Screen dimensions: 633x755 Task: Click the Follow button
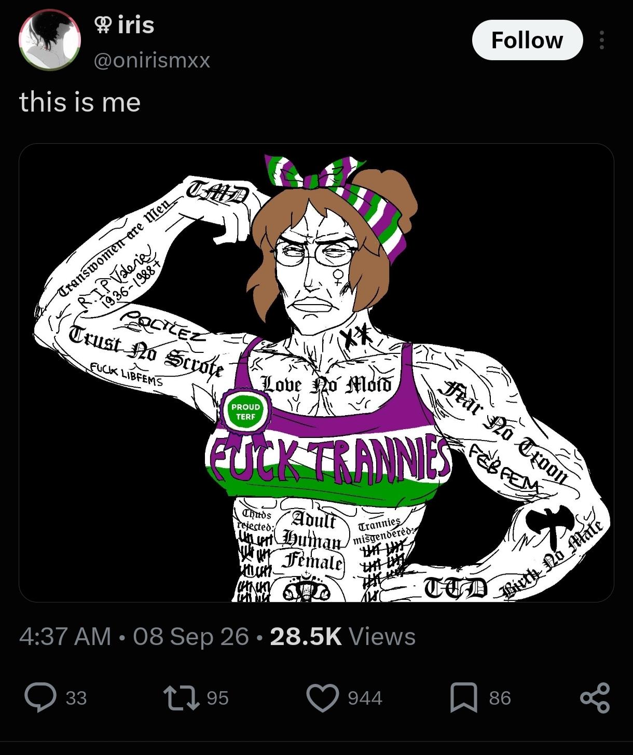(x=527, y=40)
